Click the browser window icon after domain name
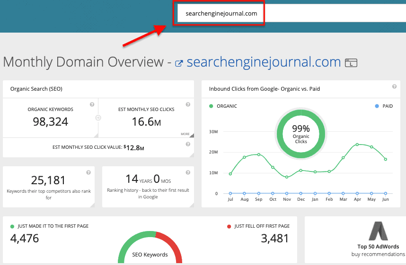 click(x=351, y=63)
